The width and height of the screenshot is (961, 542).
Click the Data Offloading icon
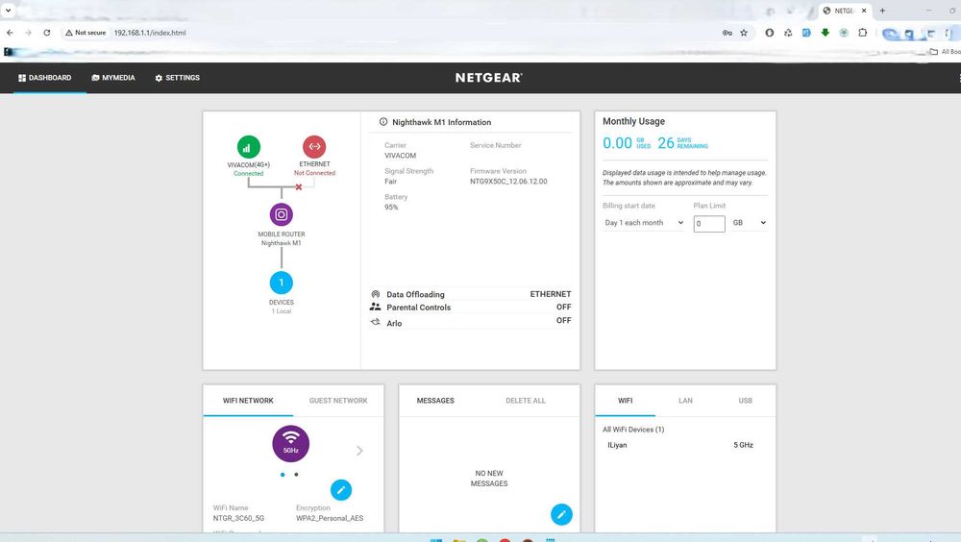(x=375, y=294)
